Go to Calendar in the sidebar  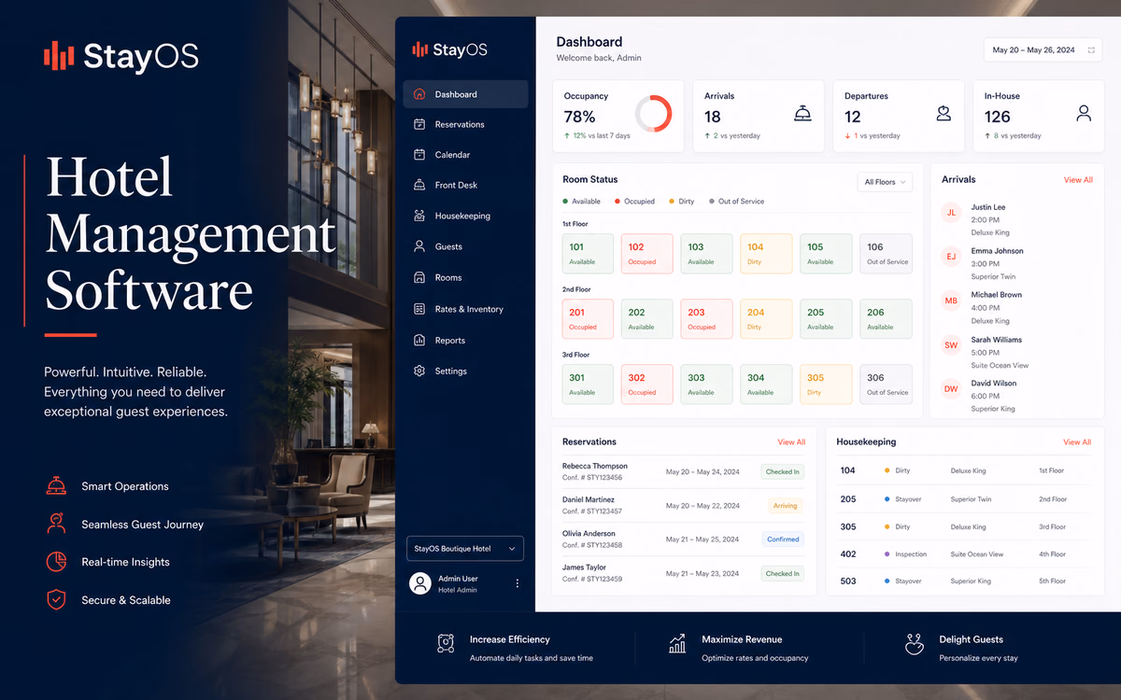click(x=465, y=155)
